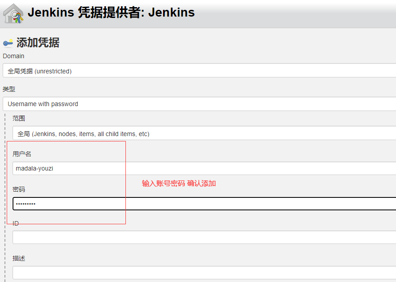Screen dimensions: 396x282
Task: Open the Domain dropdown showing 全局凭据 (unrestricted)
Action: 199,70
